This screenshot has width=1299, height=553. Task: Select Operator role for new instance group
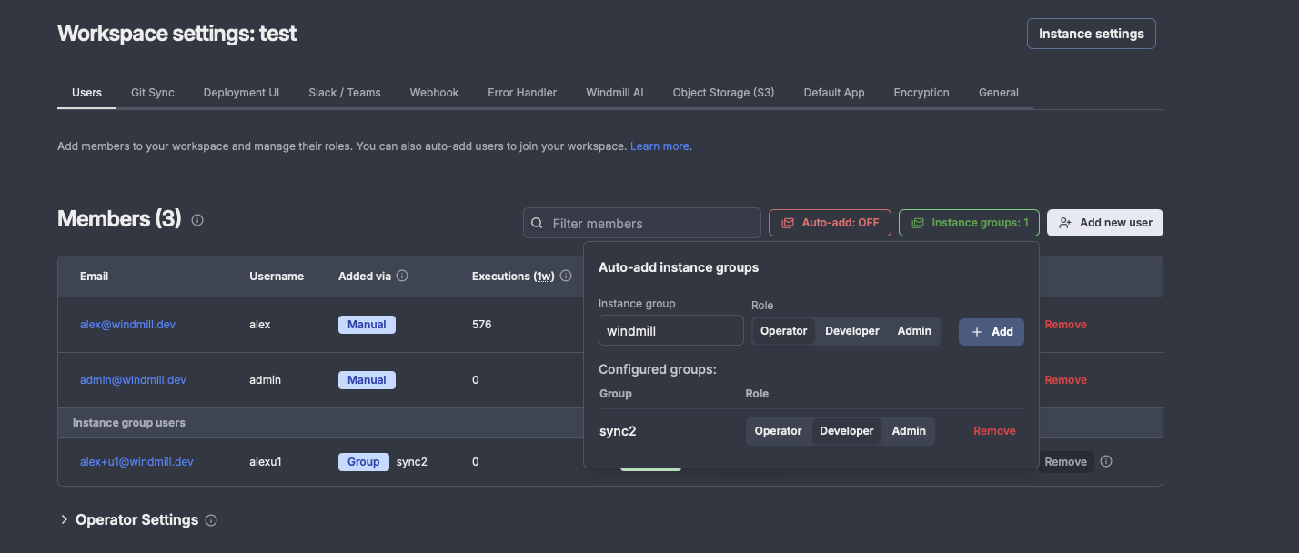click(783, 331)
